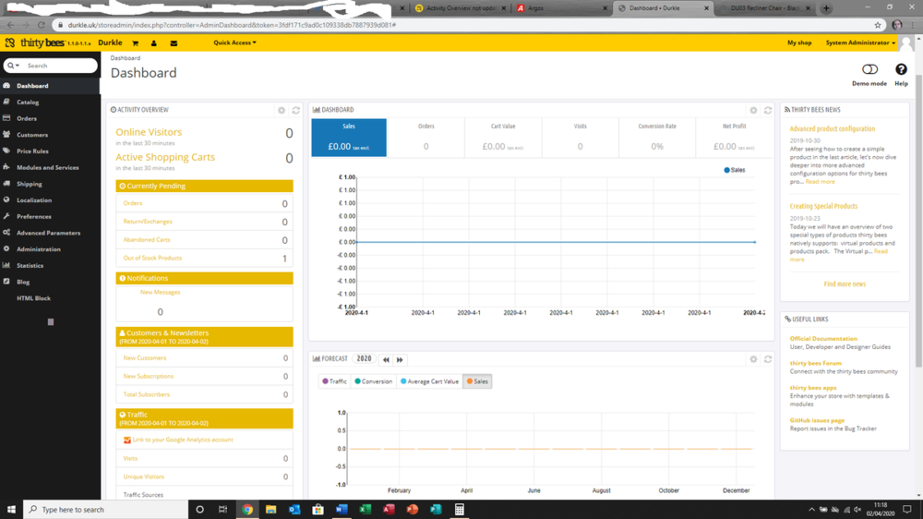Viewport: 923px width, 519px height.
Task: Advance forecast to next year
Action: tap(400, 359)
